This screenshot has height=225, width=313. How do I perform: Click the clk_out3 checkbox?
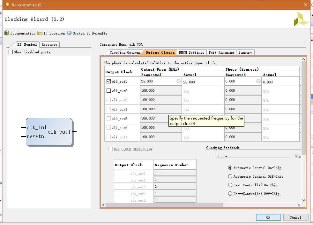(x=108, y=100)
